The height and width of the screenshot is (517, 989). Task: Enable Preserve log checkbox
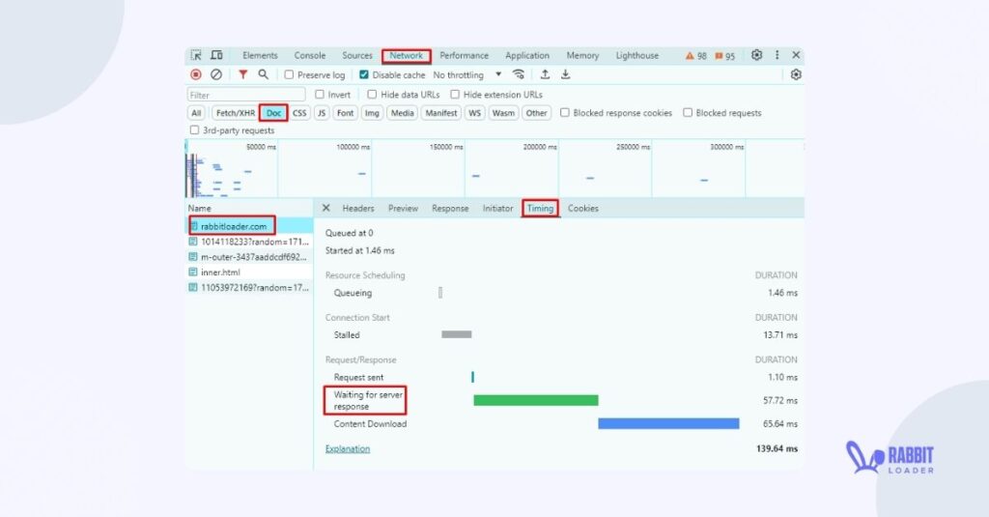pyautogui.click(x=289, y=74)
